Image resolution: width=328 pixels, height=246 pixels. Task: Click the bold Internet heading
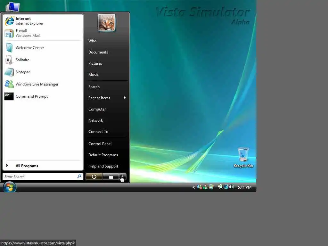pos(23,18)
